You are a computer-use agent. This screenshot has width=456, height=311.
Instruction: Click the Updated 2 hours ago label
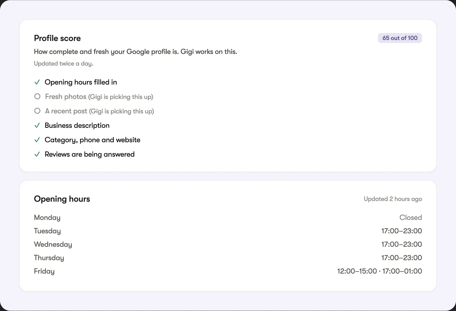click(393, 199)
